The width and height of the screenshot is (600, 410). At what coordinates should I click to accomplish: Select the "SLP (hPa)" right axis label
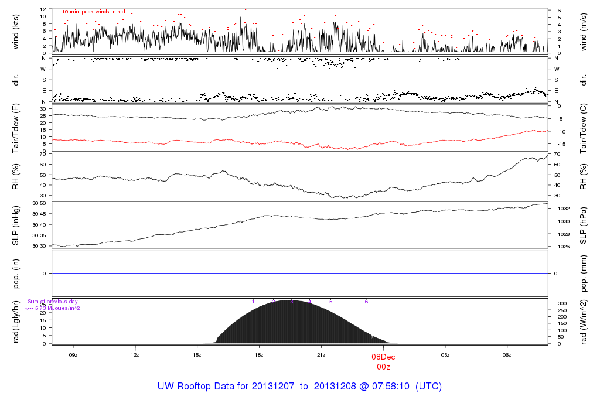point(583,224)
